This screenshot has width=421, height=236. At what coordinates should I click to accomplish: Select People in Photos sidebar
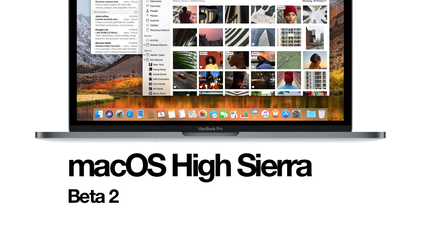tap(152, 11)
